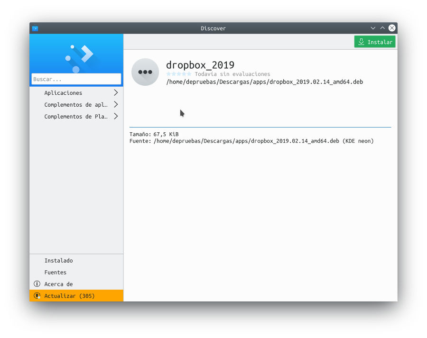Open Actualizar (305) updates page
This screenshot has height=338, width=427.
point(76,295)
